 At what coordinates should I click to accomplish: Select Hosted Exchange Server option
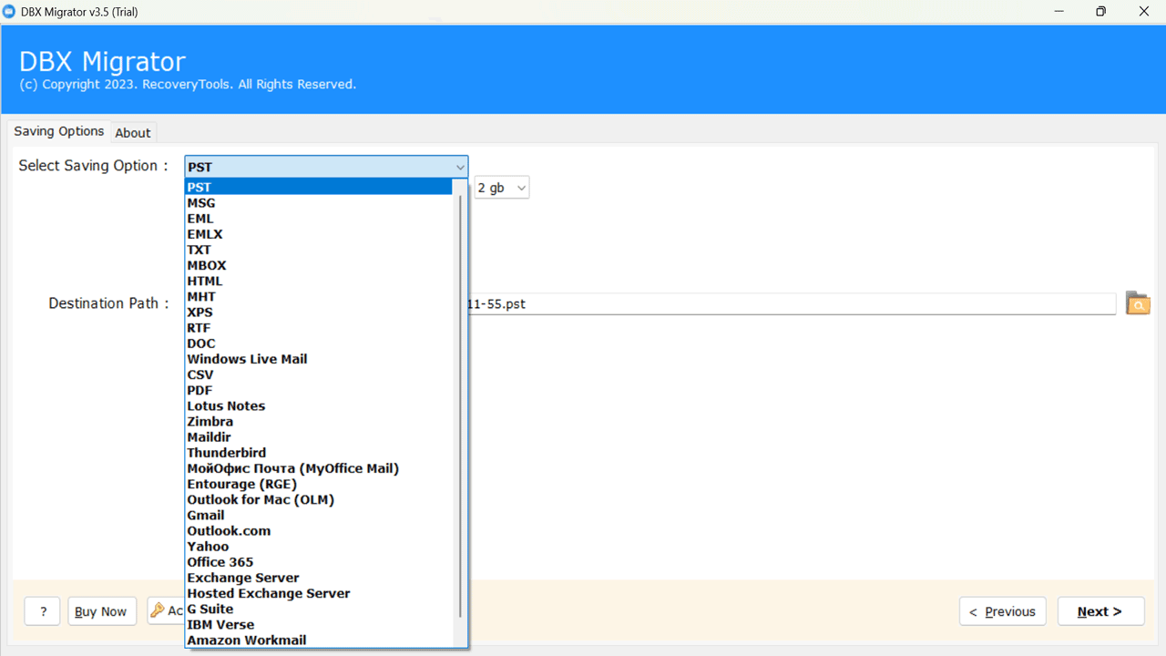tap(319, 593)
